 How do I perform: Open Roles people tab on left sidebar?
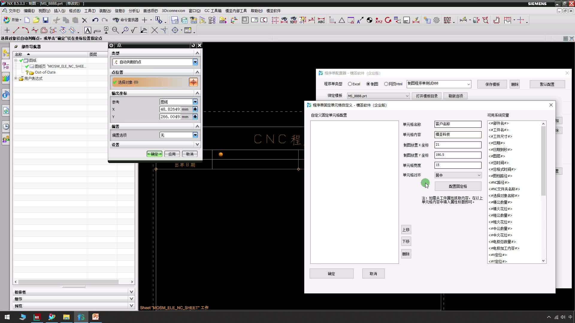[x=6, y=139]
